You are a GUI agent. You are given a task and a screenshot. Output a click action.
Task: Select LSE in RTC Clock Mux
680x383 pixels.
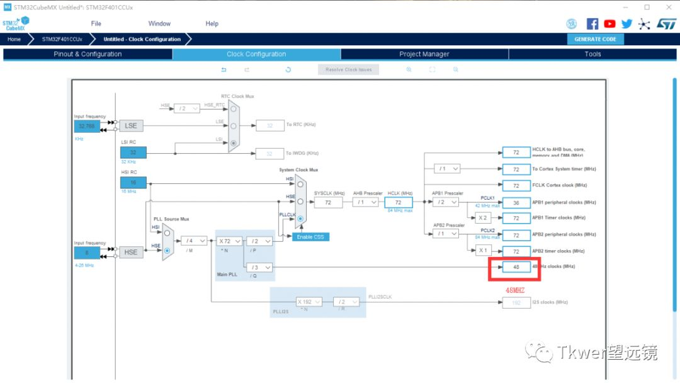(x=234, y=126)
